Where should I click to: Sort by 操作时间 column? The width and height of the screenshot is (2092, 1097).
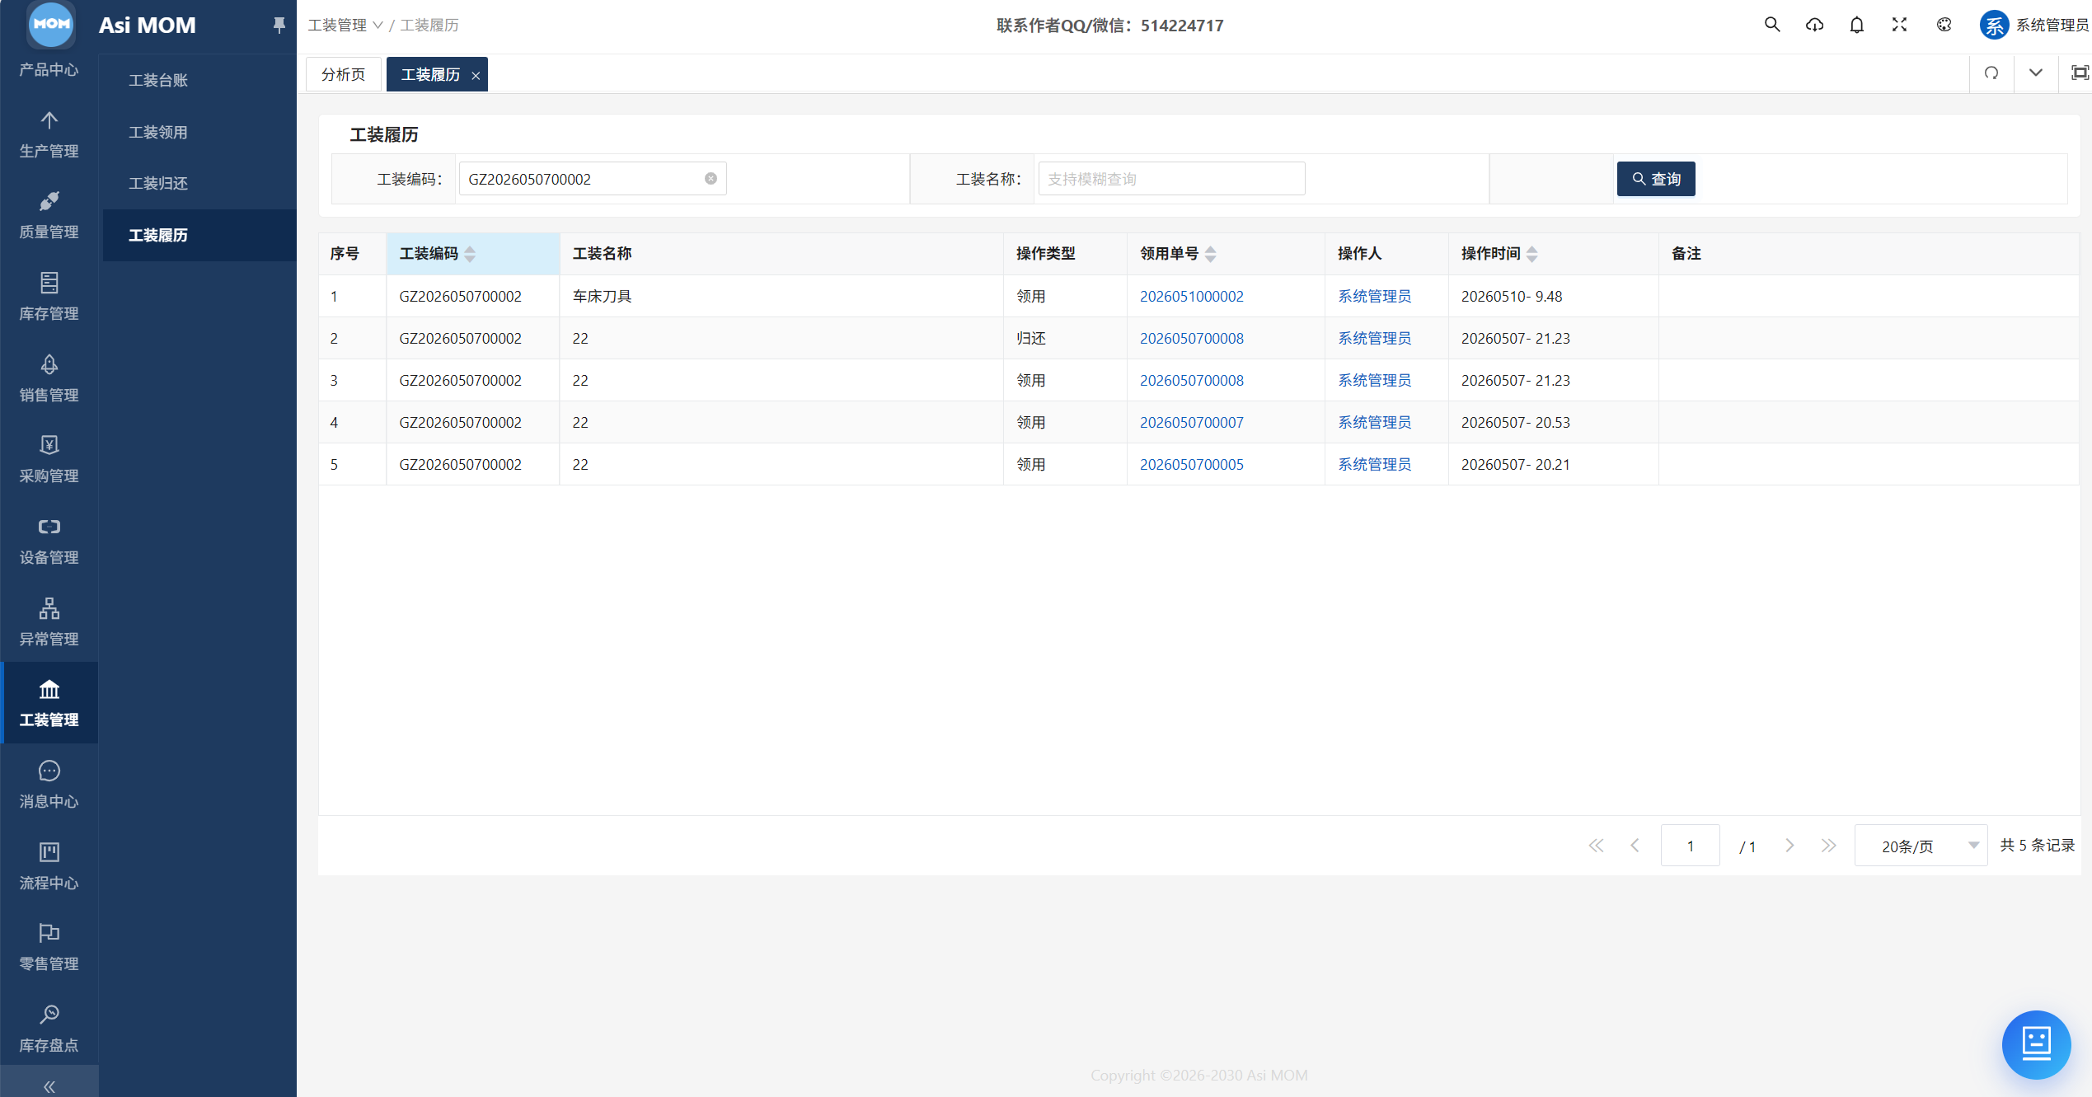coord(1531,254)
